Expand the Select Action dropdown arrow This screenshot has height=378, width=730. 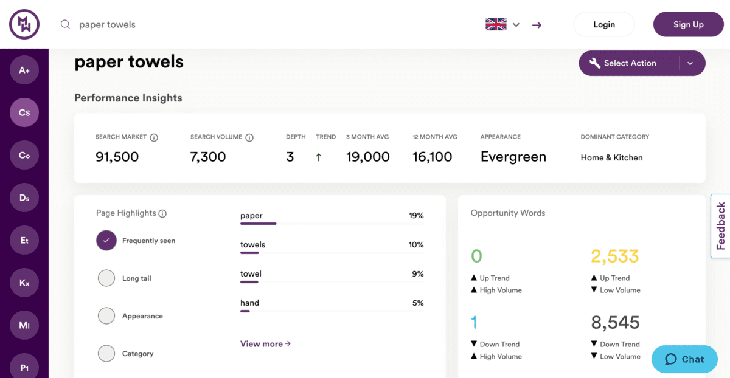(x=690, y=63)
